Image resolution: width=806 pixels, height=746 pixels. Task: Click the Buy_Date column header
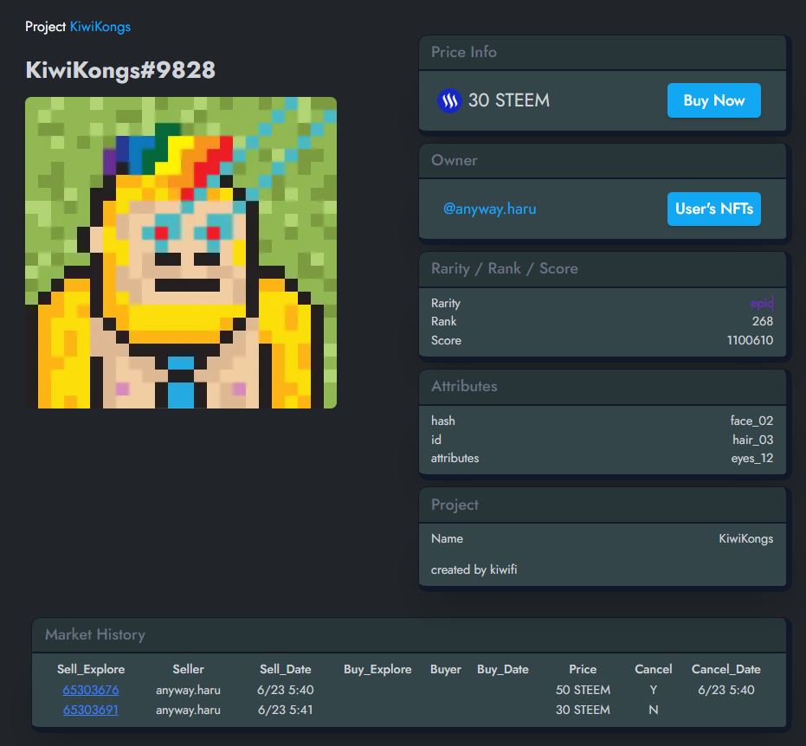tap(503, 669)
